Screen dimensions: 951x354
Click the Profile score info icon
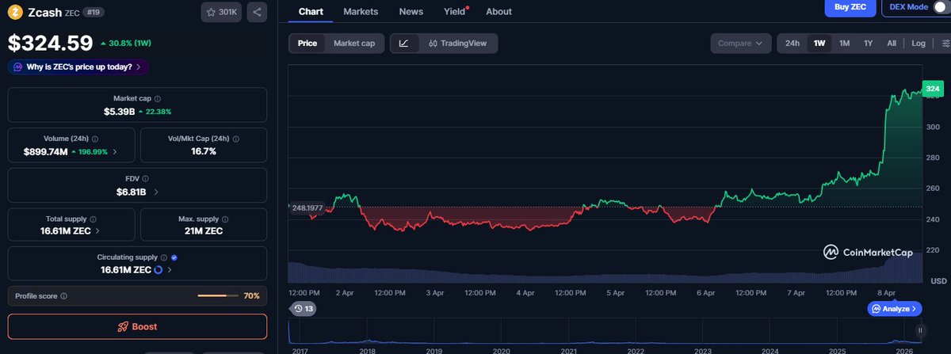63,296
